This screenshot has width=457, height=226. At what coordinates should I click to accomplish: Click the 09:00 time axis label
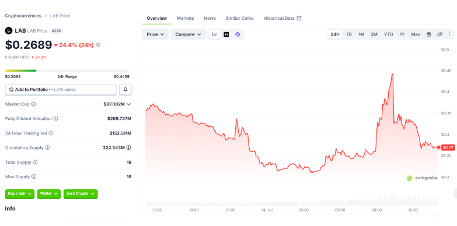pyautogui.click(x=376, y=210)
